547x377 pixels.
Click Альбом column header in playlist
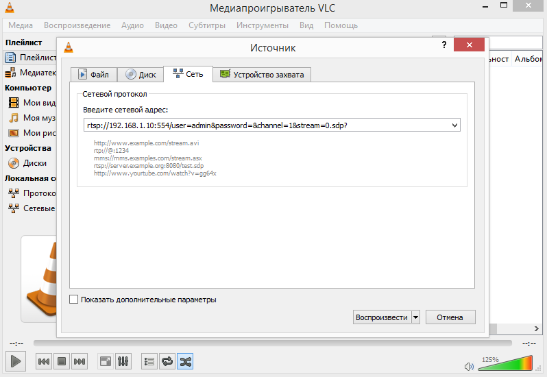528,59
